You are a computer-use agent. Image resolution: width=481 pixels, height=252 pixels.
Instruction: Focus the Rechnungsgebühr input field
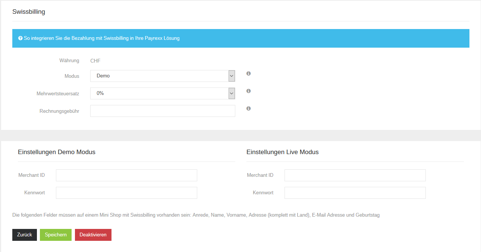[163, 111]
